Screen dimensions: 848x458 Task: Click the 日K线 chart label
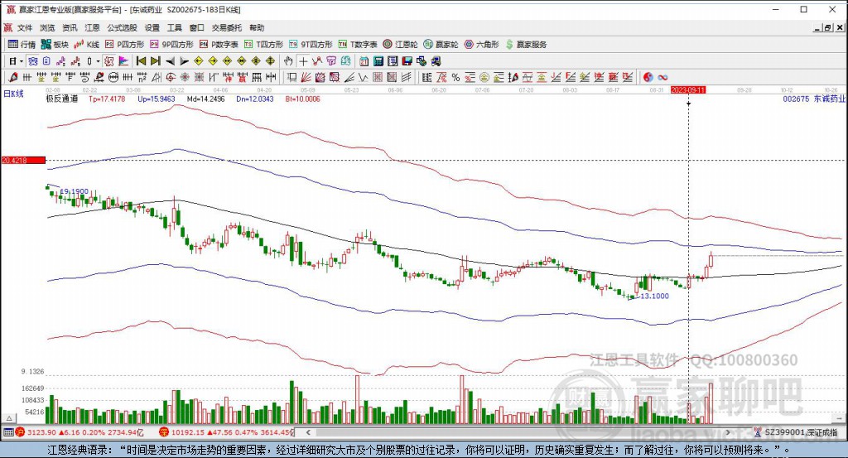pyautogui.click(x=13, y=94)
